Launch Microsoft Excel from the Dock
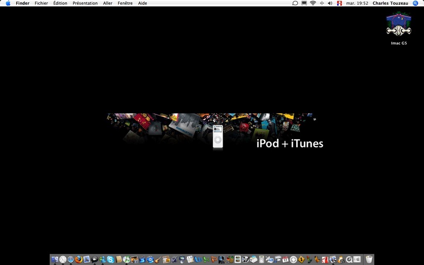The width and height of the screenshot is (424, 265). [x=206, y=259]
